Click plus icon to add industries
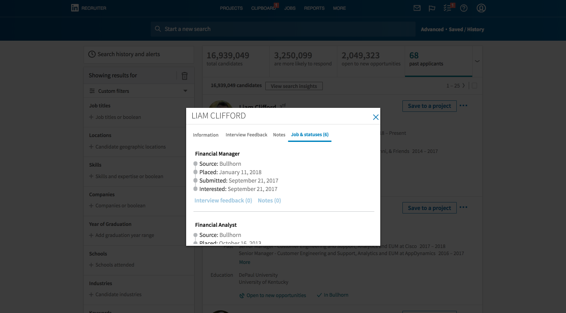The width and height of the screenshot is (566, 313). click(x=91, y=294)
